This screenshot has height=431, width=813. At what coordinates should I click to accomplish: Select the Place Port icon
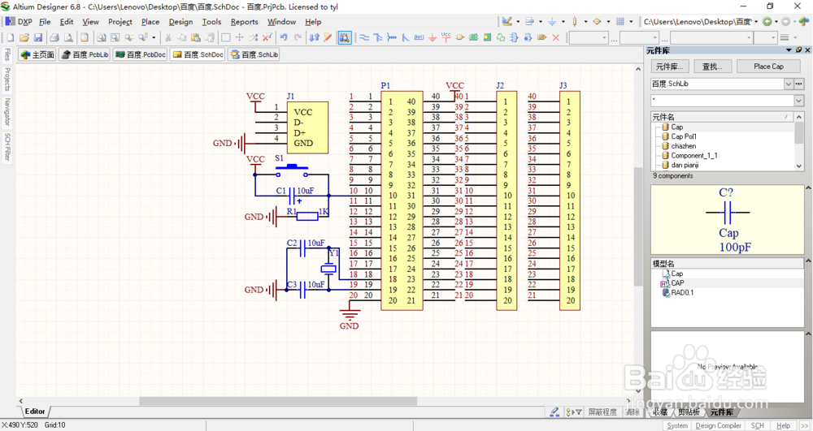tap(541, 37)
